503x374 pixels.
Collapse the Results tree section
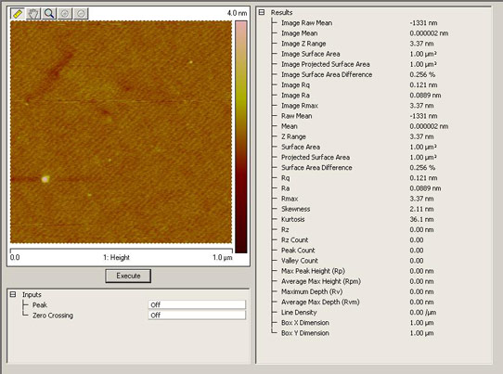(x=262, y=12)
